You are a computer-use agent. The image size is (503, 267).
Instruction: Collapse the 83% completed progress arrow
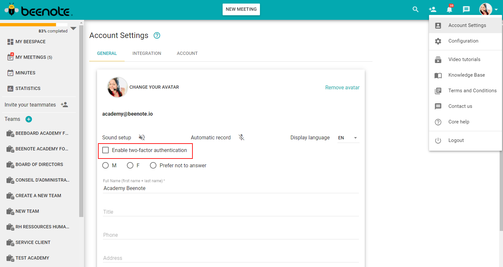[x=73, y=29]
